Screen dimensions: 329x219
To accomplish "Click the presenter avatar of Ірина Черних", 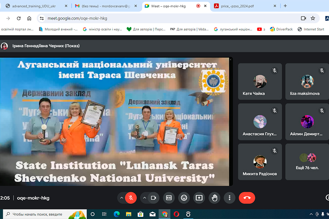I will click(x=4, y=46).
